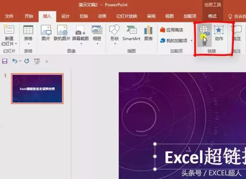This screenshot has height=179, width=246.
Task: Start slideshow from beginning icon
Action: coord(37,61)
